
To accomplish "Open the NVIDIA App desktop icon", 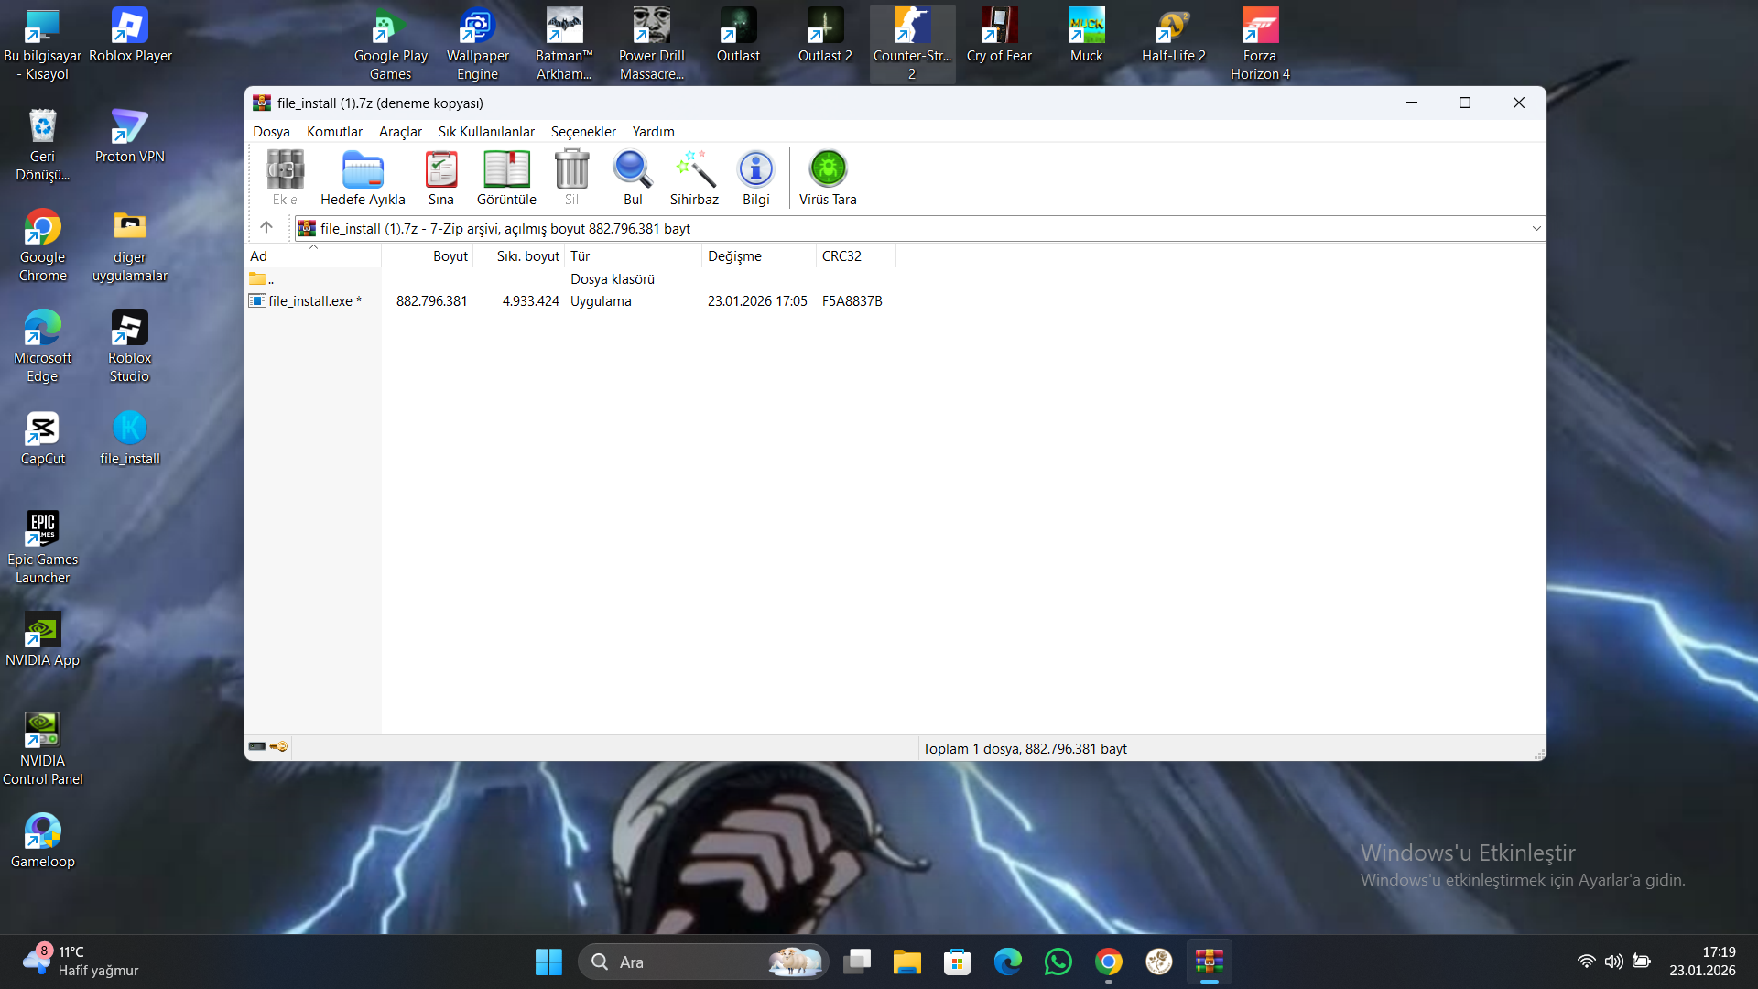I will [43, 640].
